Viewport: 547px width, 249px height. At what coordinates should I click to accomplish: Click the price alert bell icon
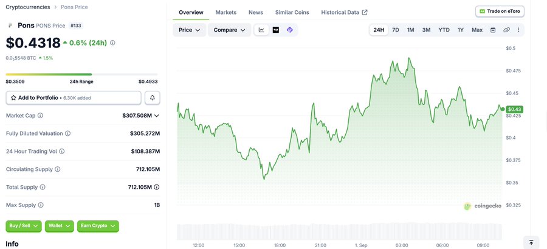[x=153, y=98]
